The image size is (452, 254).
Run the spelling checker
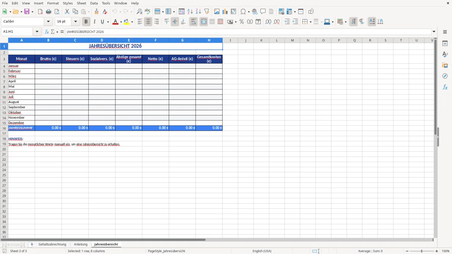point(147,11)
